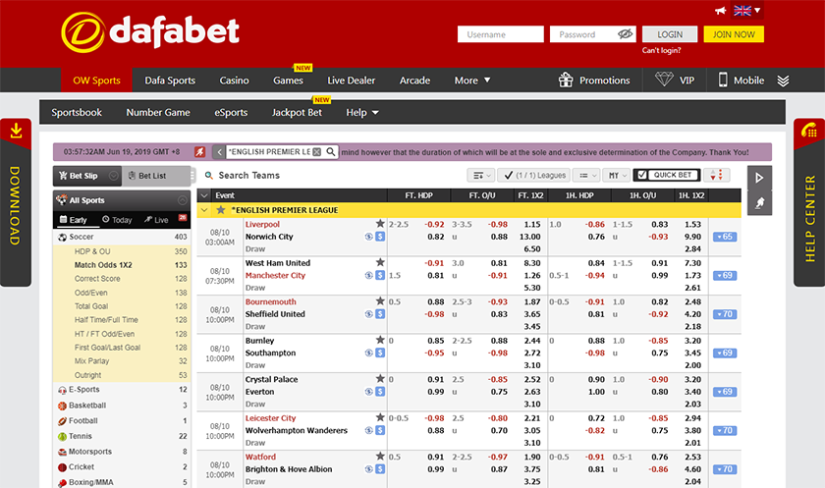Open the Download side panel icon
The height and width of the screenshot is (488, 825).
coord(16,131)
